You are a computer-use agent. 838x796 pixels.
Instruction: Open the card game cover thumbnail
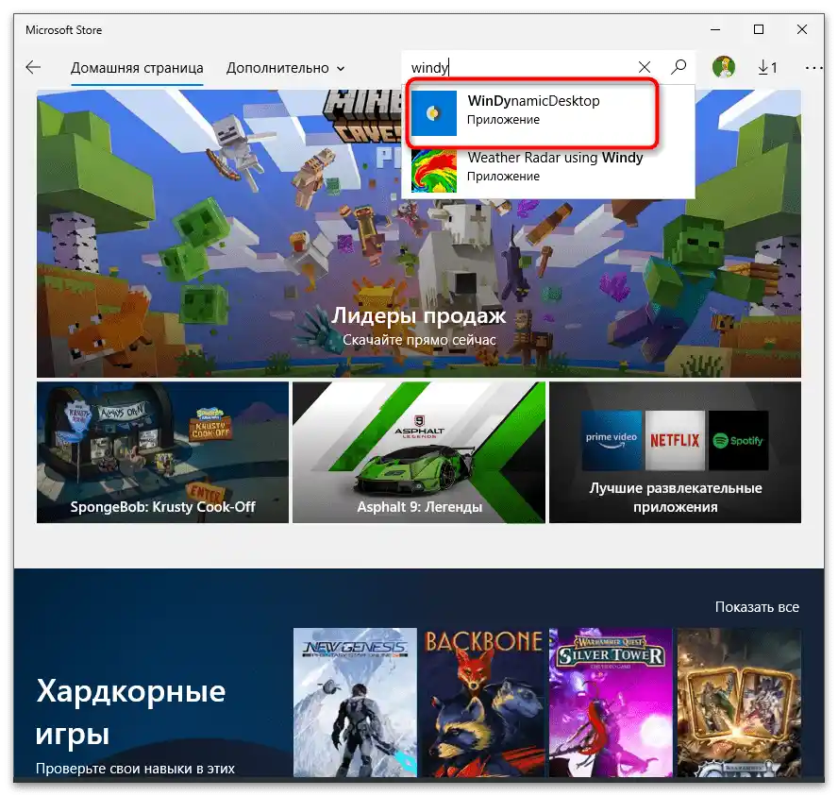pyautogui.click(x=739, y=702)
